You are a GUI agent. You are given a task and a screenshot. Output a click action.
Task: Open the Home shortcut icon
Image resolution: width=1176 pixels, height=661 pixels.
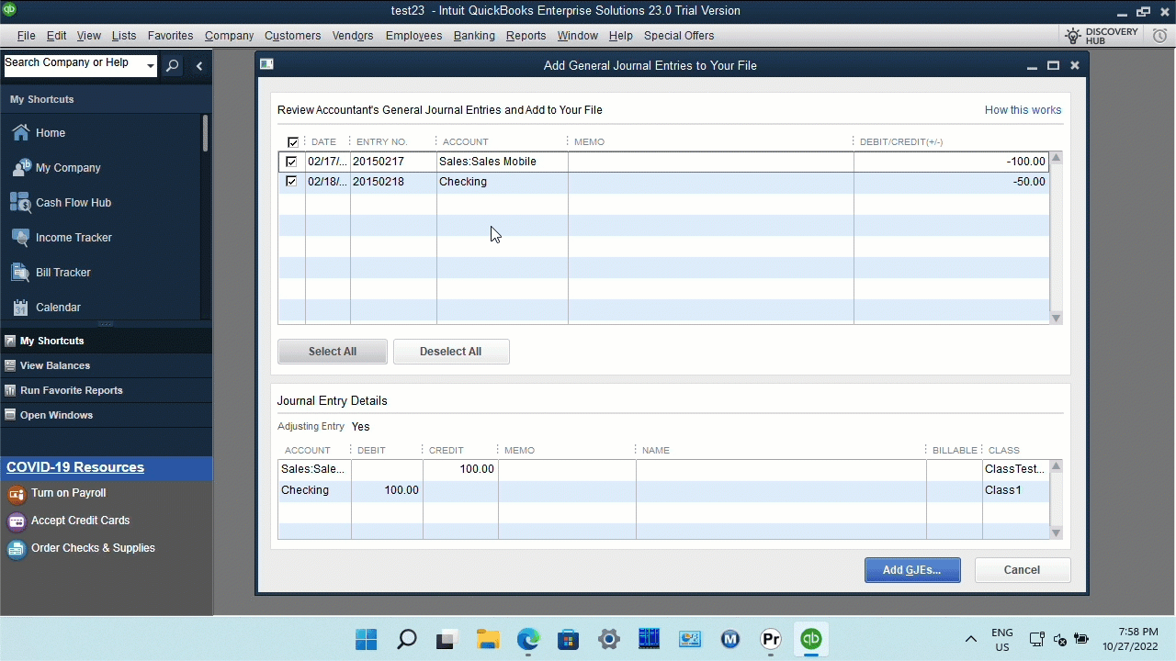[x=20, y=133]
